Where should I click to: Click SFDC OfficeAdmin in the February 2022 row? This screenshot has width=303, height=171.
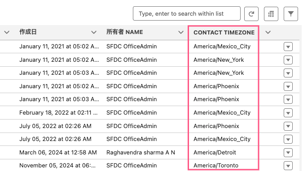click(x=132, y=113)
